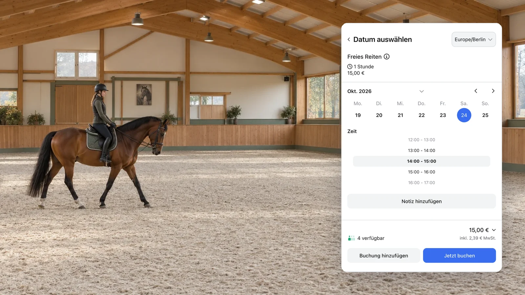Choose the 12:00 - 13:00 time slot
The width and height of the screenshot is (525, 295).
[x=422, y=140]
